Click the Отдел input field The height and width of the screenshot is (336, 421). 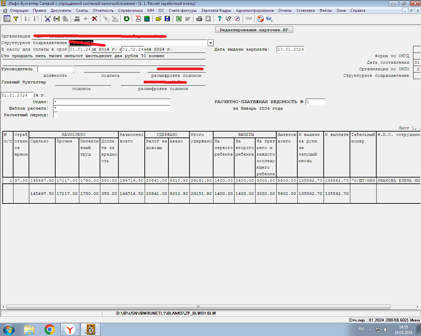[x=112, y=102]
